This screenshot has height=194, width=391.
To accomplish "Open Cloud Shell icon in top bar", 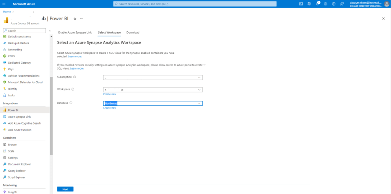I will coord(301,4).
